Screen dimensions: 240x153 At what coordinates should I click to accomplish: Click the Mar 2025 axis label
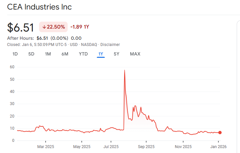(45, 146)
